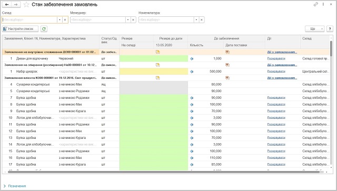
Task: Click reserve icon in internal consumption order row
Action: click(x=158, y=52)
